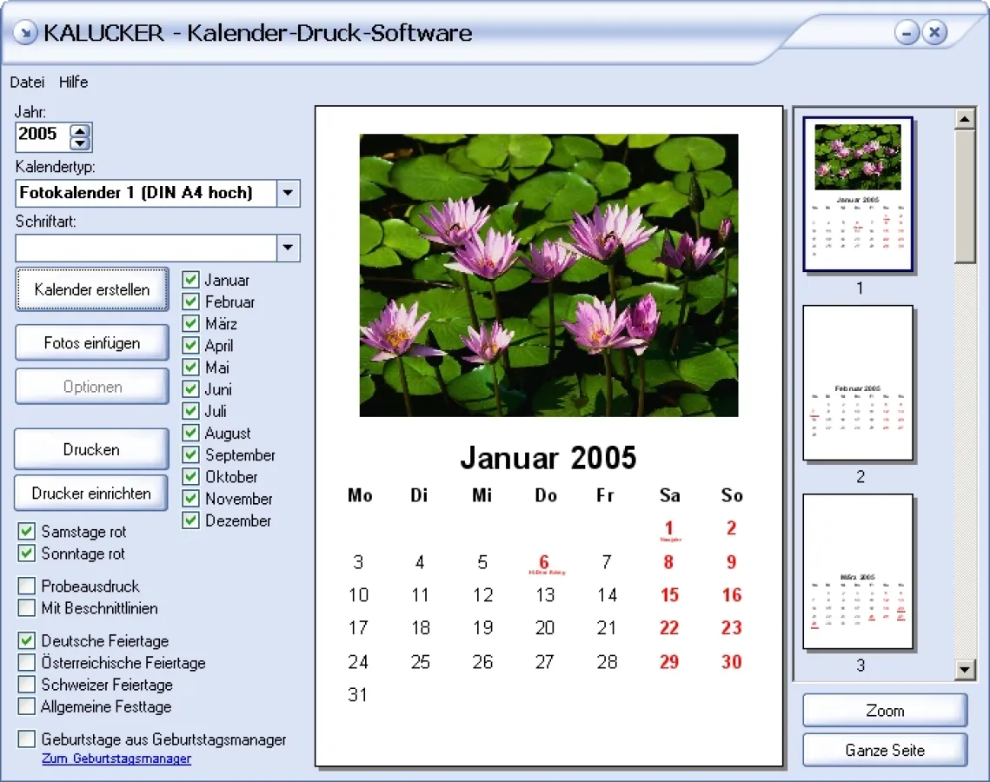Open the Hilfe menu
Viewport: 990px width, 782px height.
[73, 82]
